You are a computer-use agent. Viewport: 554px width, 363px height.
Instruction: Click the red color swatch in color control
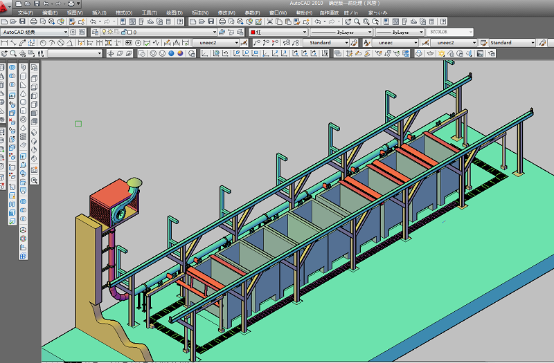253,32
